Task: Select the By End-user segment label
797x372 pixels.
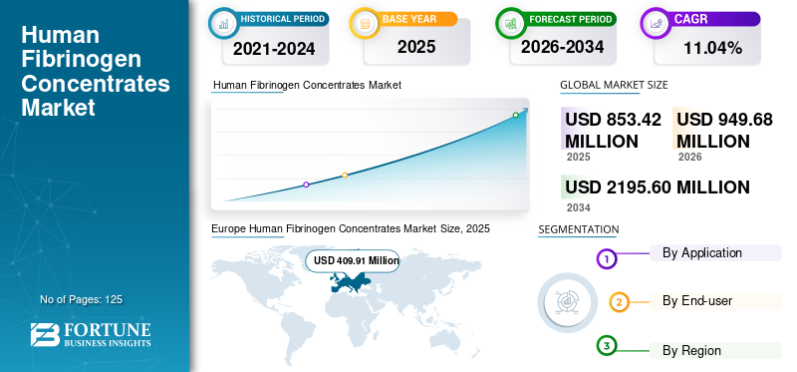Action: point(696,301)
